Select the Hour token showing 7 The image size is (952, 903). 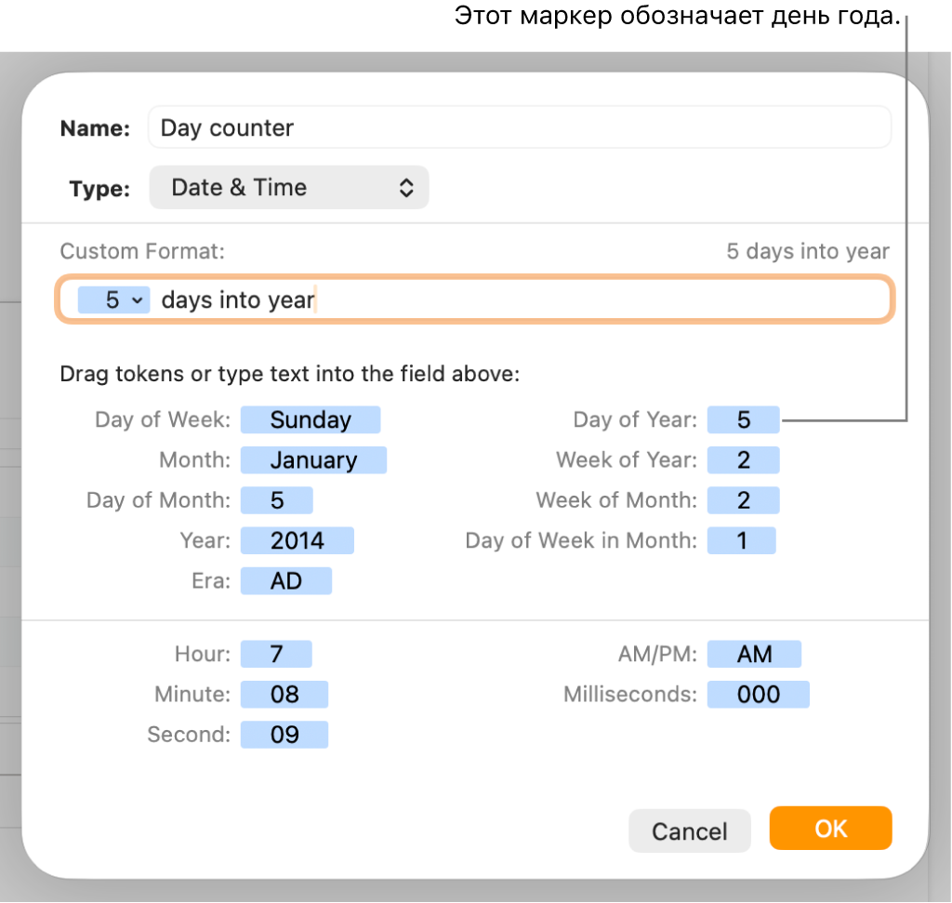(276, 654)
